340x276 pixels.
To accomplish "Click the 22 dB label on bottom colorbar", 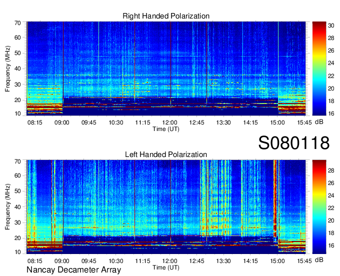I will (x=331, y=208).
